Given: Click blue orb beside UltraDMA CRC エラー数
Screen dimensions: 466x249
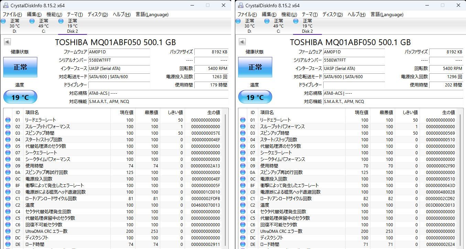Looking at the screenshot, I should point(8,231).
